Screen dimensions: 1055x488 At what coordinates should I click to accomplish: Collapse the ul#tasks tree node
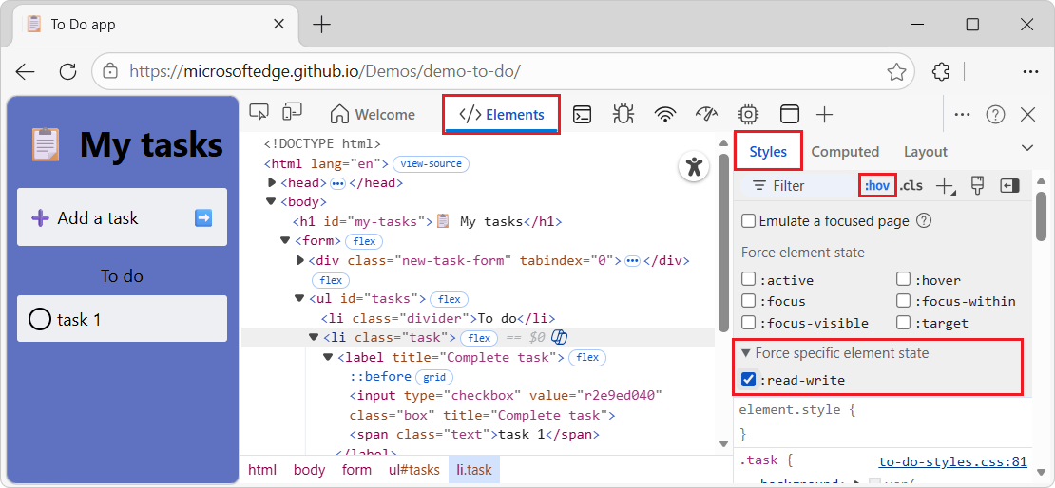299,299
